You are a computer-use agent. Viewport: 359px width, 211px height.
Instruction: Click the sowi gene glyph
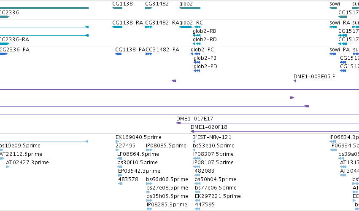click(333, 8)
